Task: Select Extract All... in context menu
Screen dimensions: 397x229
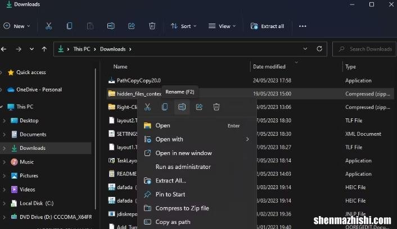Action: pyautogui.click(x=197, y=181)
